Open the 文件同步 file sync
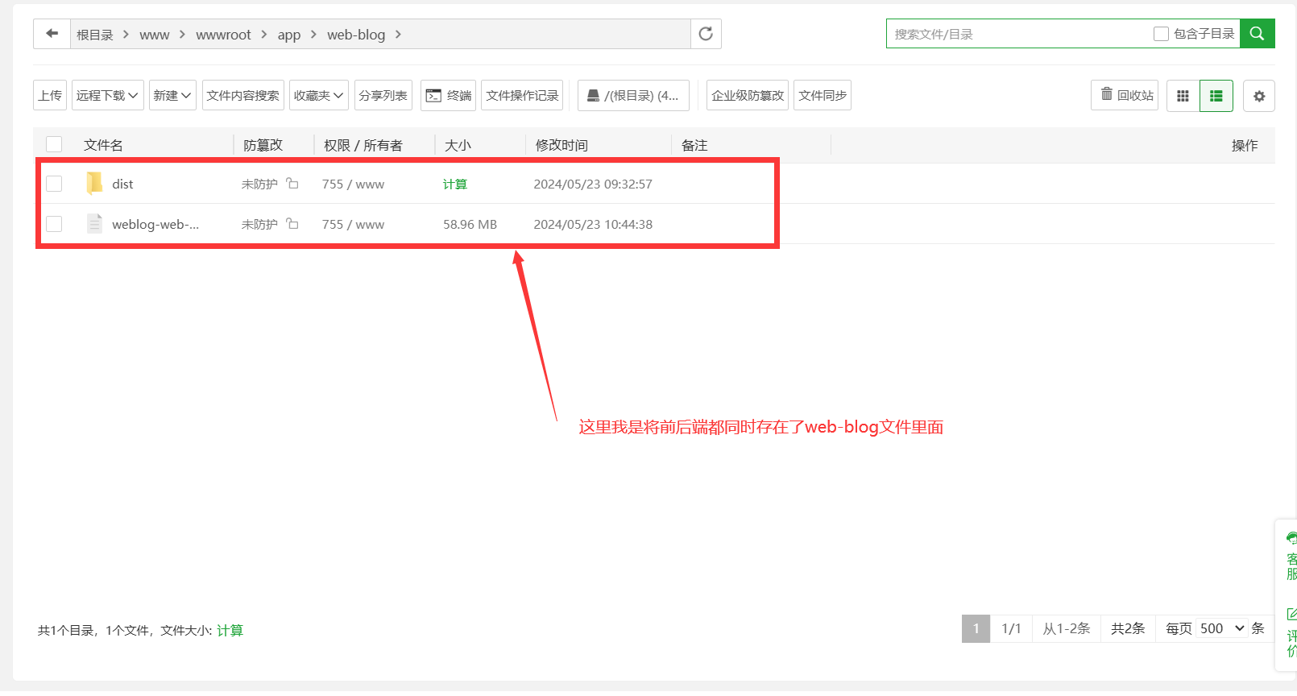 pos(823,95)
